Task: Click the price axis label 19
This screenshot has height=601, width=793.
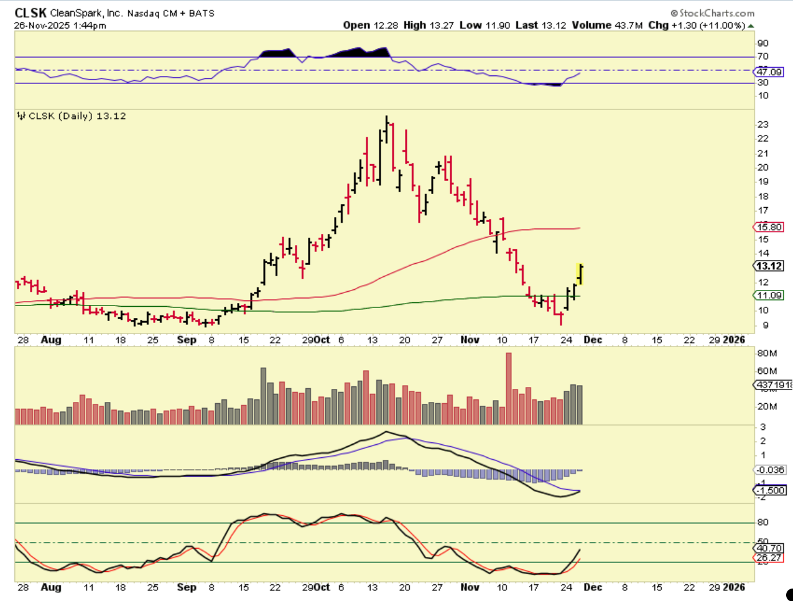Action: pos(763,182)
